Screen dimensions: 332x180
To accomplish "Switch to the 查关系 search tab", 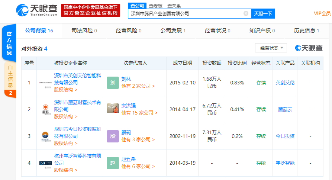I will (x=174, y=6).
